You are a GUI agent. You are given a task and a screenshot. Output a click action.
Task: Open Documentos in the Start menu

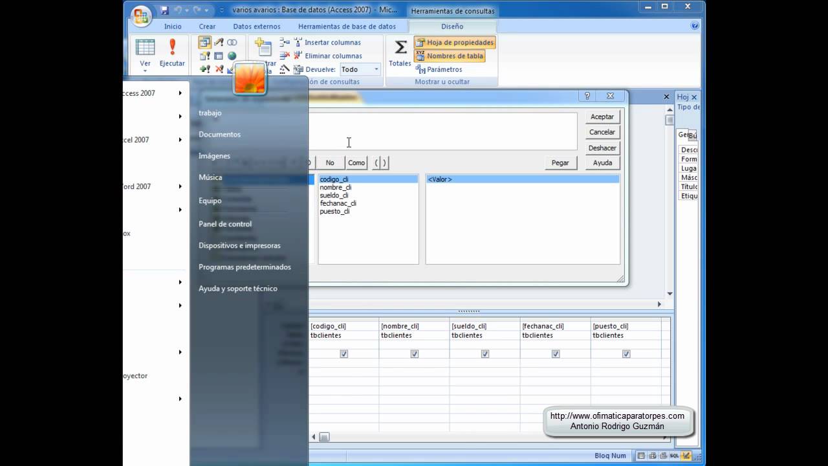pos(219,135)
